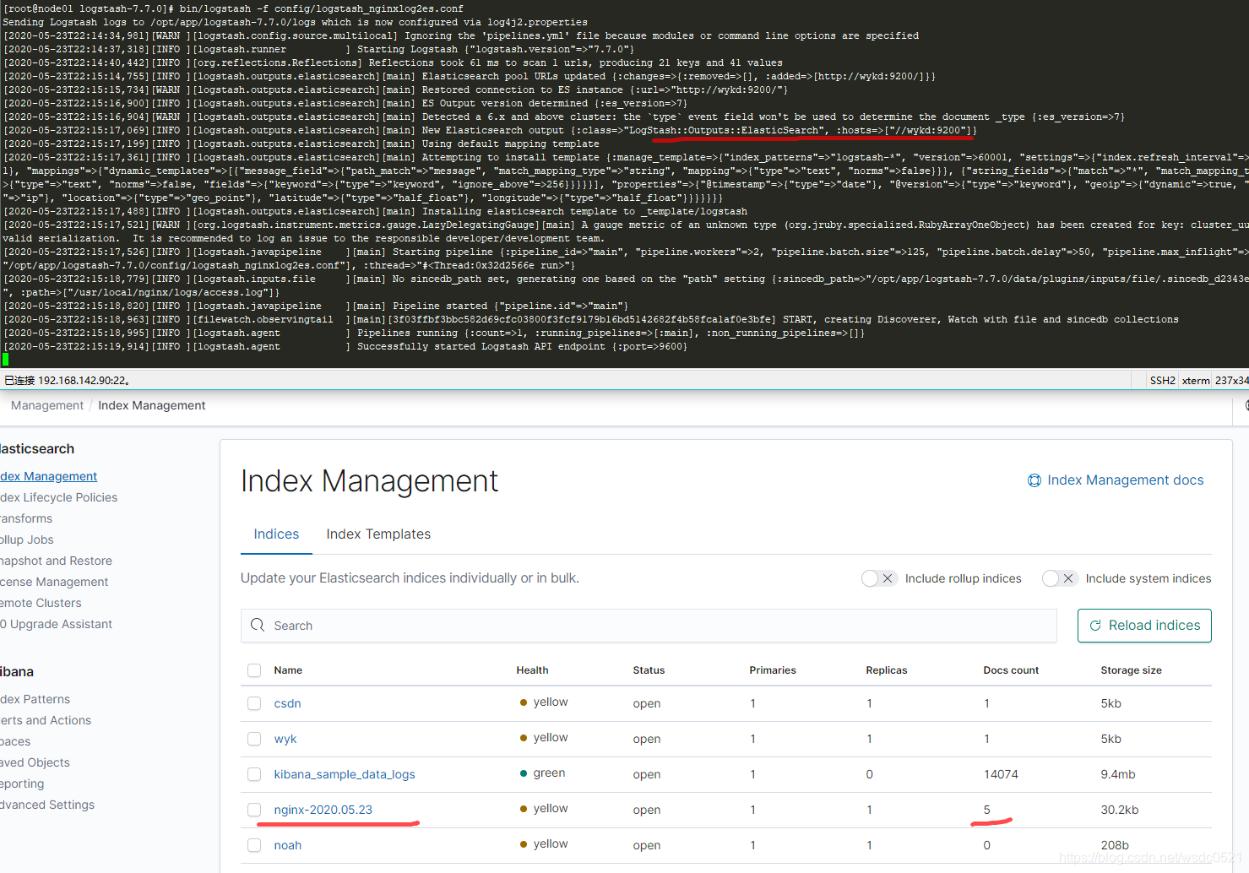Open Reporting under Kibana in the sidebar
This screenshot has width=1249, height=873.
(x=22, y=784)
